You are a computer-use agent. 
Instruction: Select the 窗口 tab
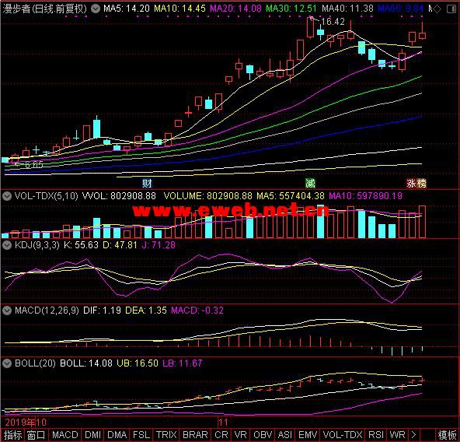[x=36, y=435]
